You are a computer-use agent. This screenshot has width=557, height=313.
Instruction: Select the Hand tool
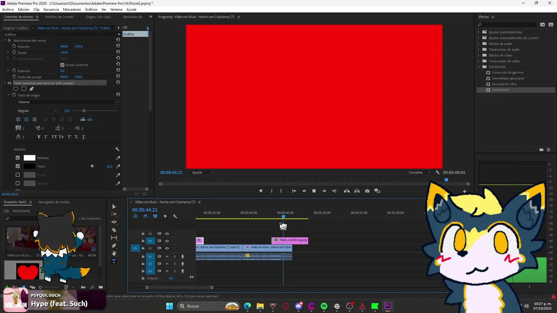coord(114,253)
